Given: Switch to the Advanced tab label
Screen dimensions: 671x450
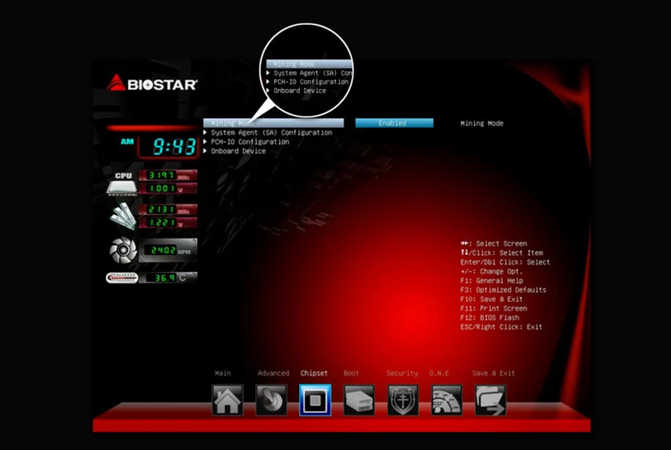Looking at the screenshot, I should (273, 373).
